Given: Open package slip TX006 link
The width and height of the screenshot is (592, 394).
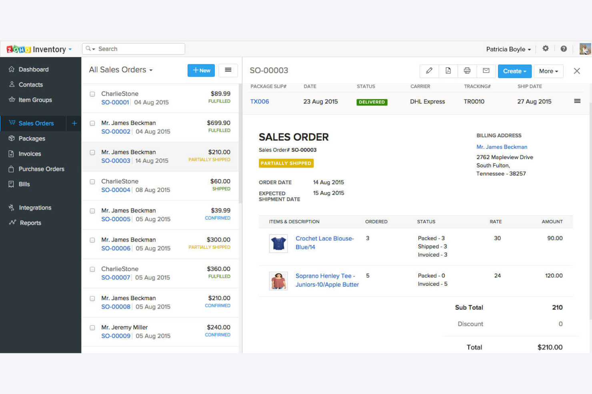Looking at the screenshot, I should [x=260, y=101].
